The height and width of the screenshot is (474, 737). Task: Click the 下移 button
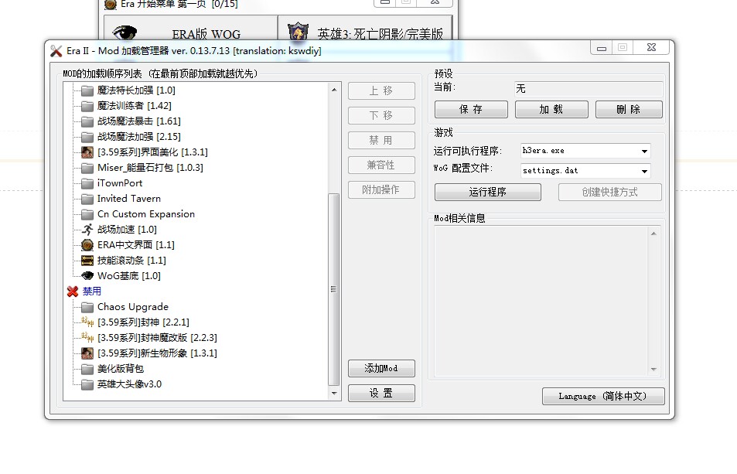[x=381, y=115]
